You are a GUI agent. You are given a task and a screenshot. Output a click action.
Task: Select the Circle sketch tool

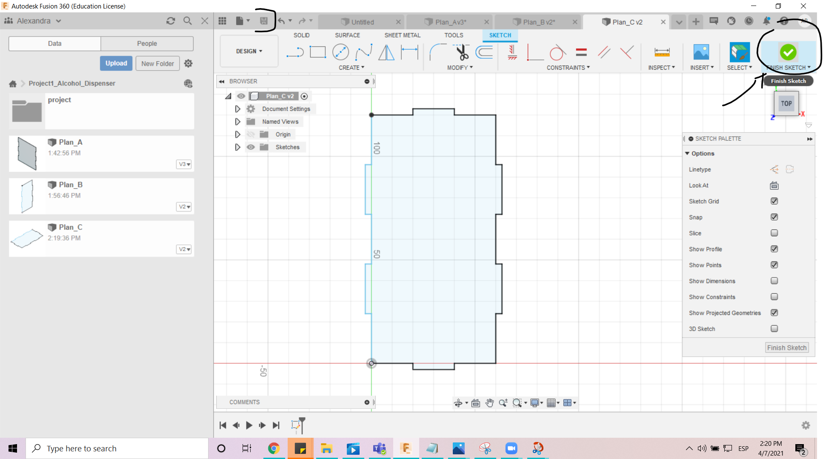tap(340, 52)
